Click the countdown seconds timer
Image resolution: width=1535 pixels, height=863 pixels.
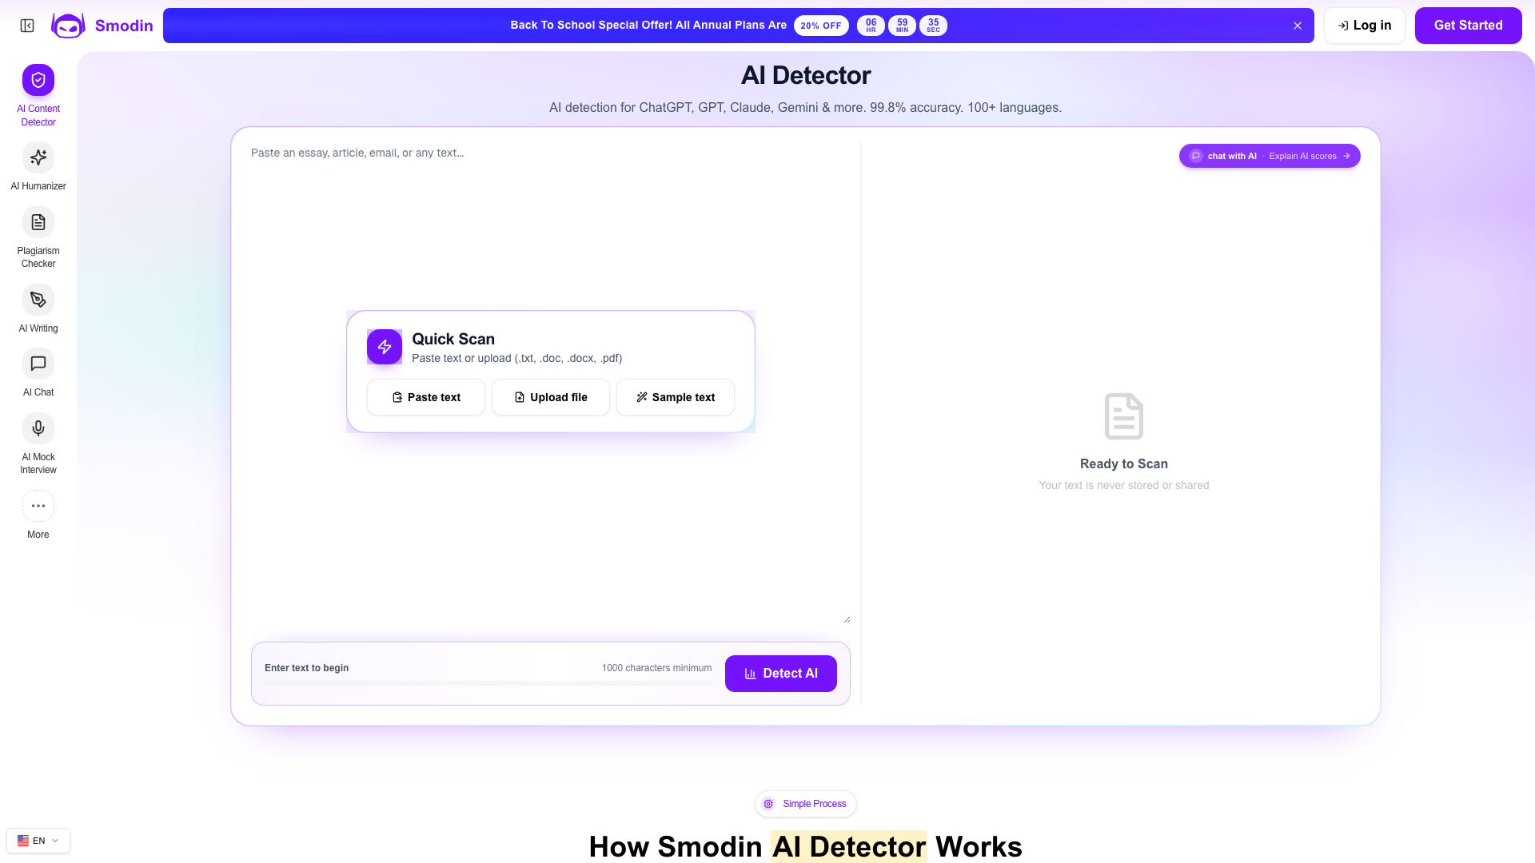933,26
